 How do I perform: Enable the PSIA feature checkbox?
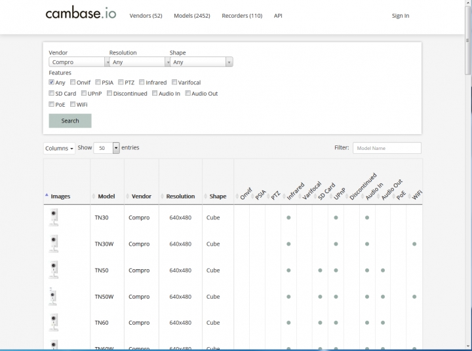[98, 82]
